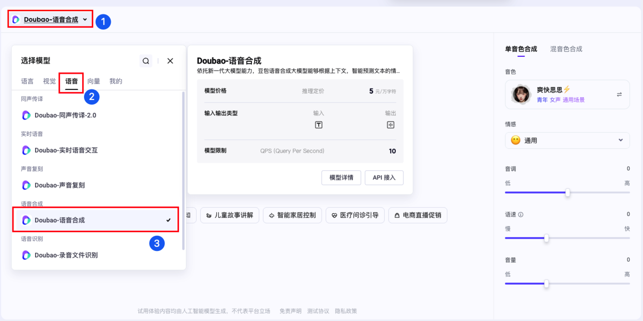Screen dimensions: 643x321
Task: Click the icon in 电商直播促销 chip
Action: 397,215
